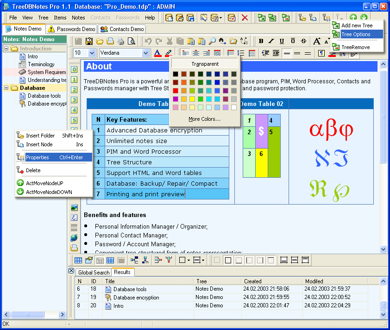Select the Database tools tree node
Viewport: 390px width, 330px height.
tap(44, 96)
